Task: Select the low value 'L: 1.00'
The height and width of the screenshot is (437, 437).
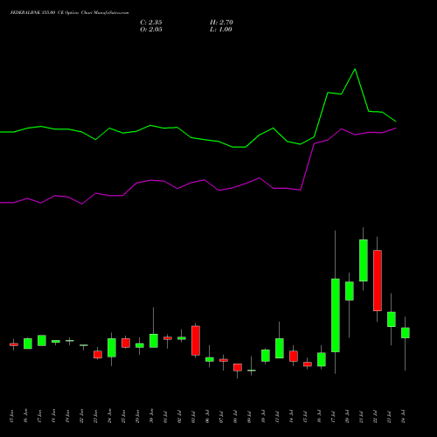Action: click(220, 30)
